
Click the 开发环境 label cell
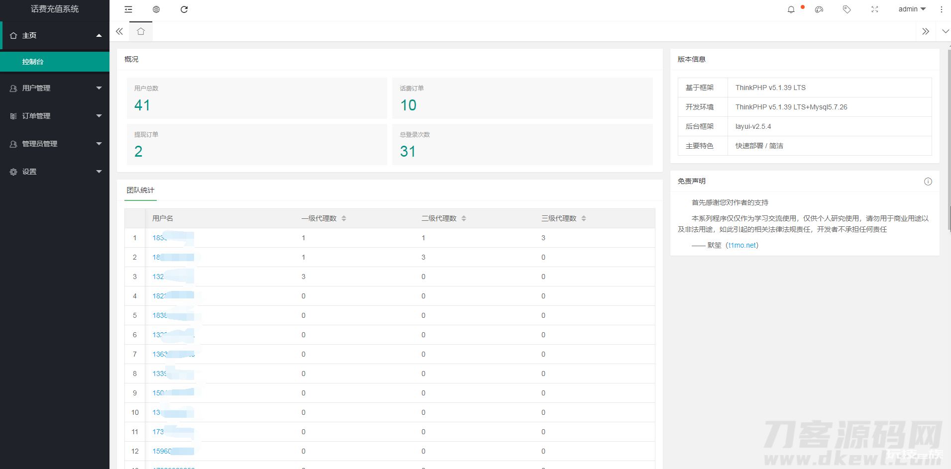(703, 107)
